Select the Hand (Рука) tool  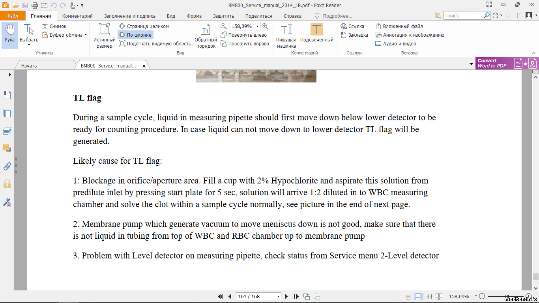coord(9,34)
